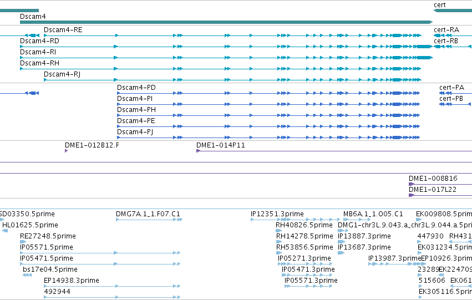The height and width of the screenshot is (300, 472).
Task: Click the bs17e04.5prime reverse arrows glyph
Action: click(x=27, y=275)
